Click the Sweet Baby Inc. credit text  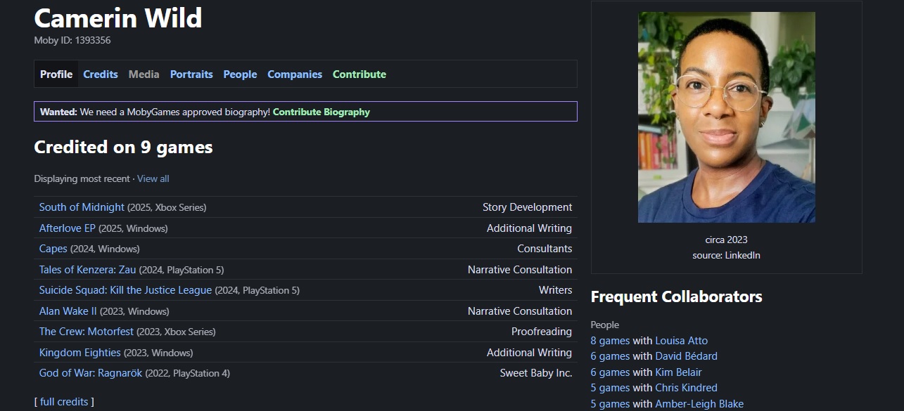536,373
